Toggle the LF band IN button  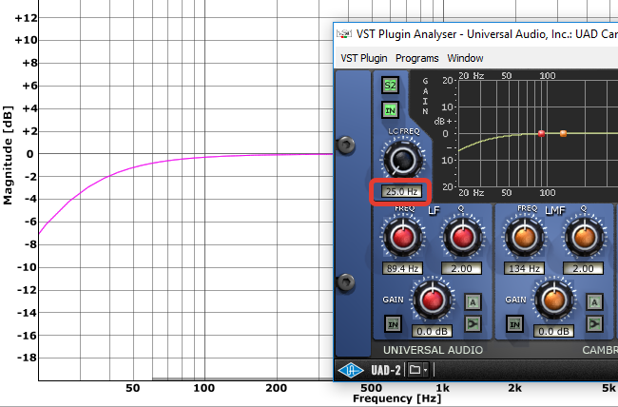tap(393, 324)
